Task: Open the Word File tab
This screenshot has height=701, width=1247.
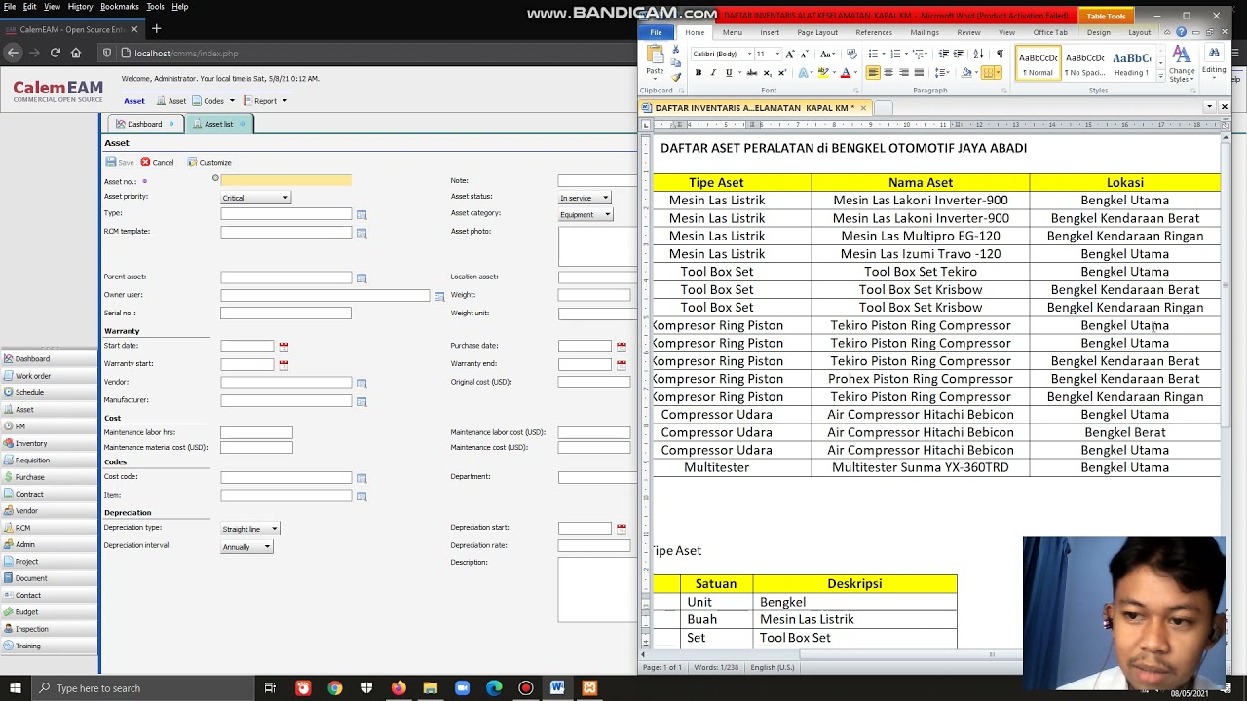Action: coord(656,32)
